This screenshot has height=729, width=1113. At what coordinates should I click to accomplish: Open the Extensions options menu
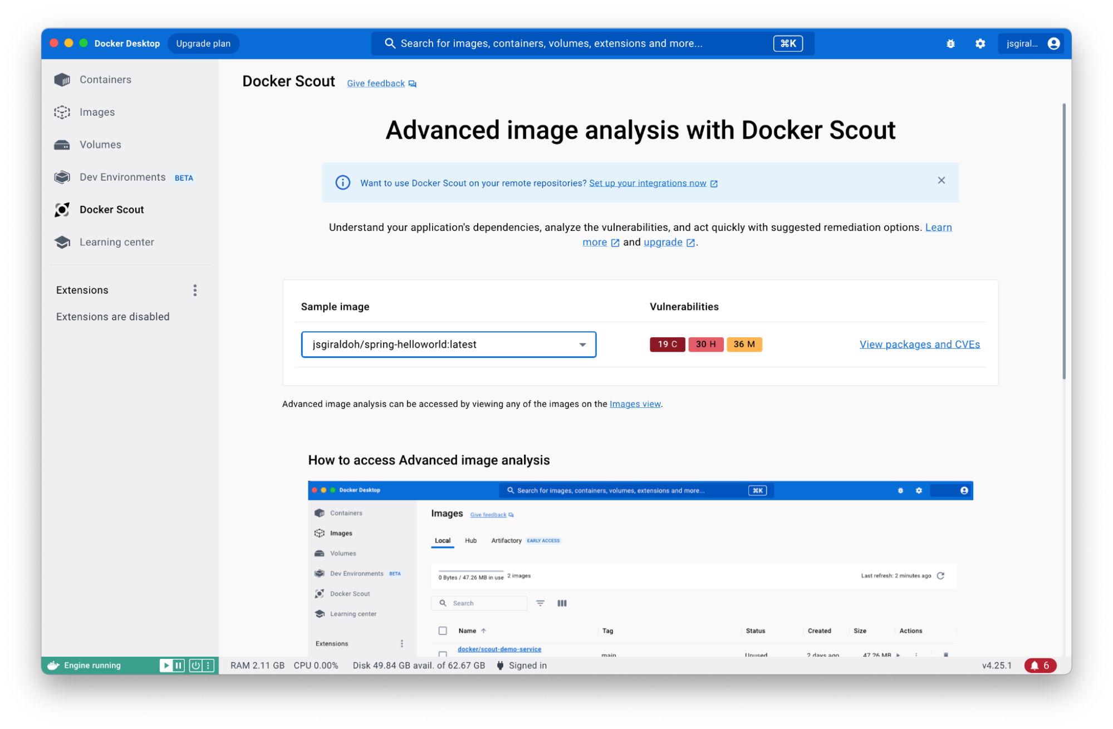click(195, 290)
